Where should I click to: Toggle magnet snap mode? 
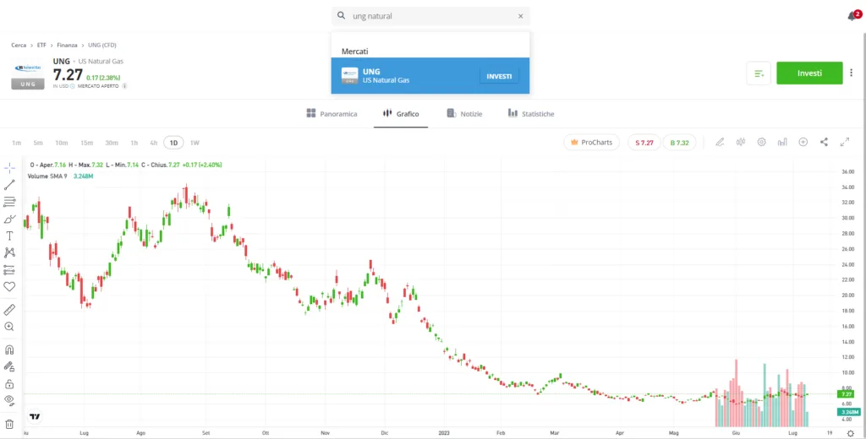coord(9,350)
